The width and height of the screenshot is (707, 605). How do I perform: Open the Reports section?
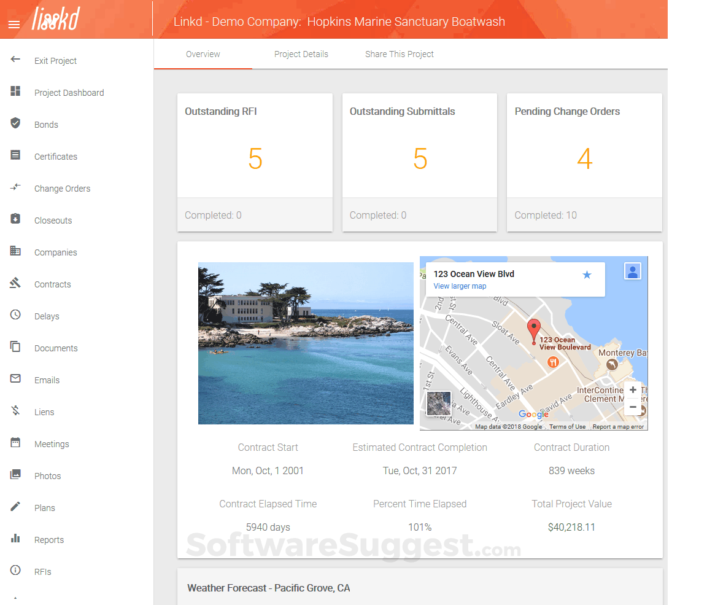[x=48, y=539]
